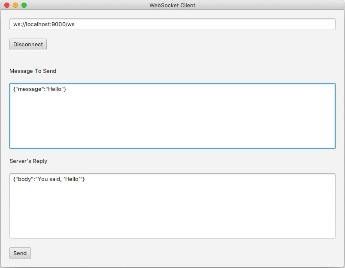Focus the WebSocket URL field
The image size is (345, 268).
click(x=172, y=24)
